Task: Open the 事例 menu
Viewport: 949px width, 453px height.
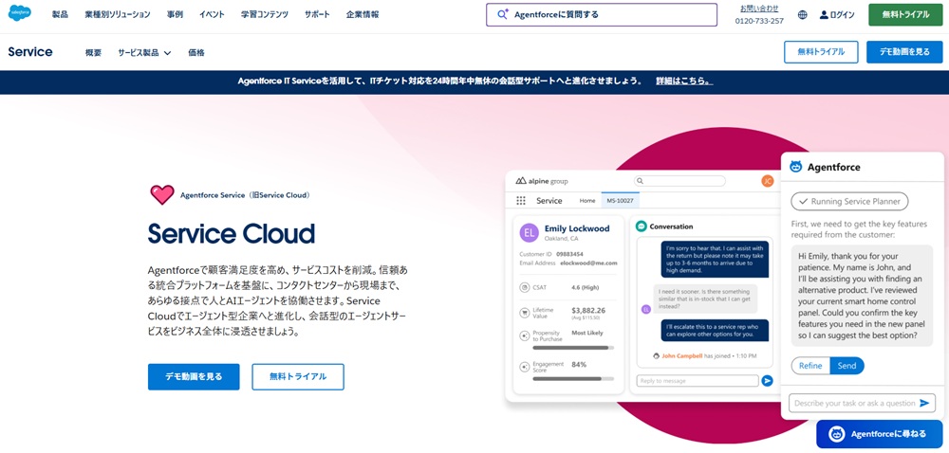Action: coord(175,14)
